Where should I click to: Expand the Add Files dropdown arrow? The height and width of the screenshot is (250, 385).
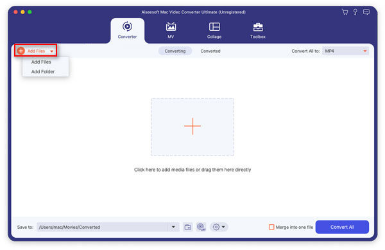52,51
